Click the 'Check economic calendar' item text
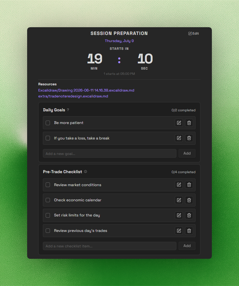Image resolution: width=239 pixels, height=286 pixels. point(78,200)
